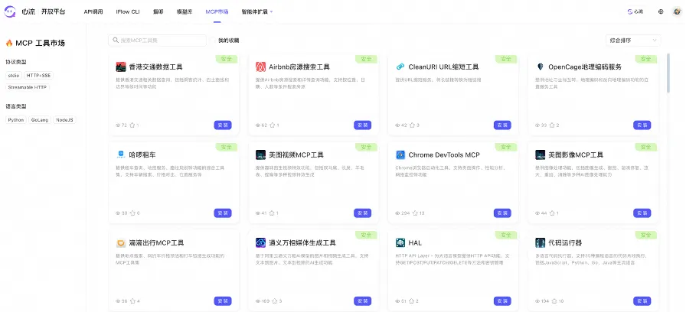Click the 搜索MCP工具集 search field
686x312 pixels.
pyautogui.click(x=157, y=40)
